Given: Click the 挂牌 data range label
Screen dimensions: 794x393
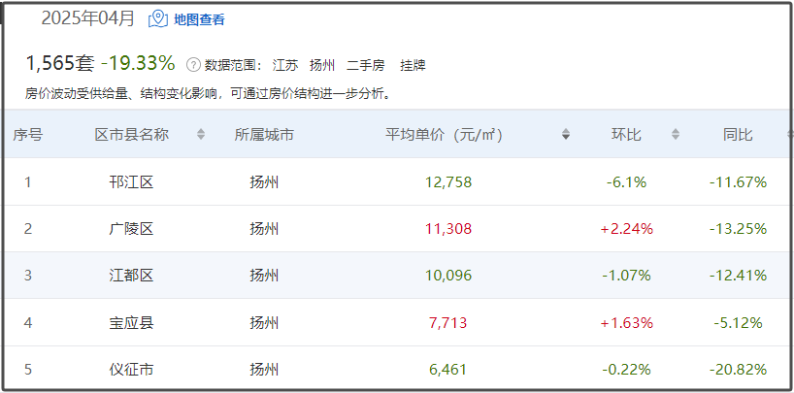Looking at the screenshot, I should coord(413,65).
